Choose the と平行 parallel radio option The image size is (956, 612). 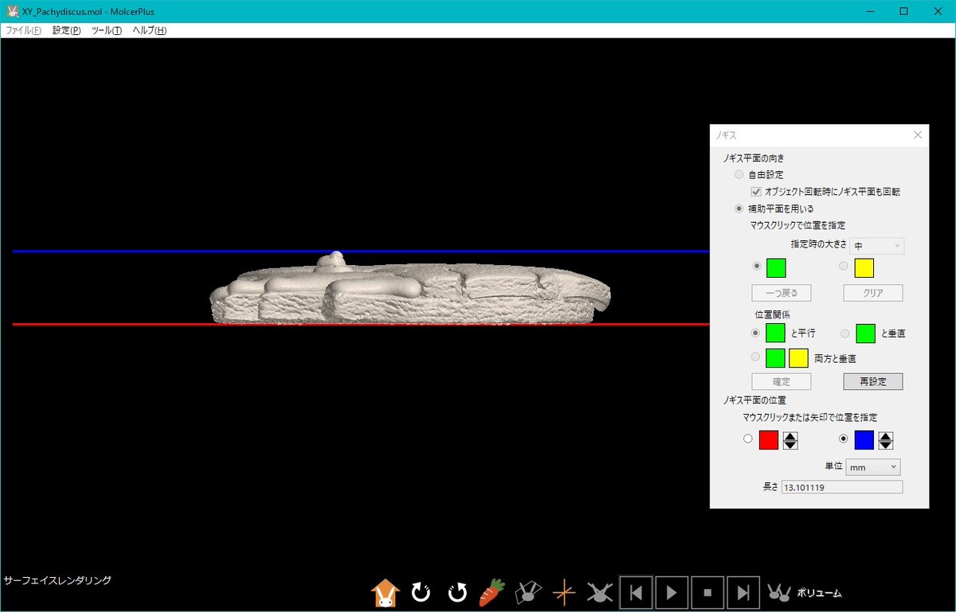pyautogui.click(x=757, y=333)
